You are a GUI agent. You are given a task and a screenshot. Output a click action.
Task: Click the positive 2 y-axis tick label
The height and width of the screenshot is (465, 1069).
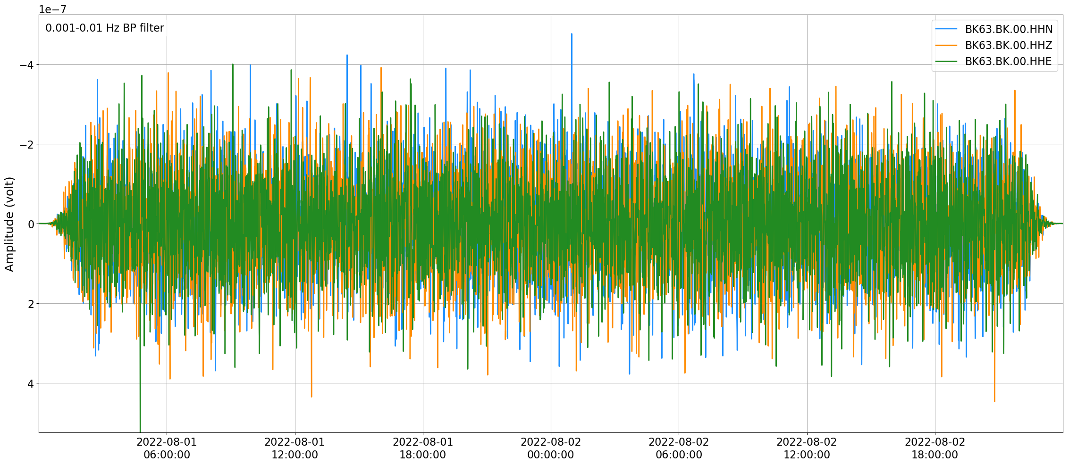pos(31,304)
